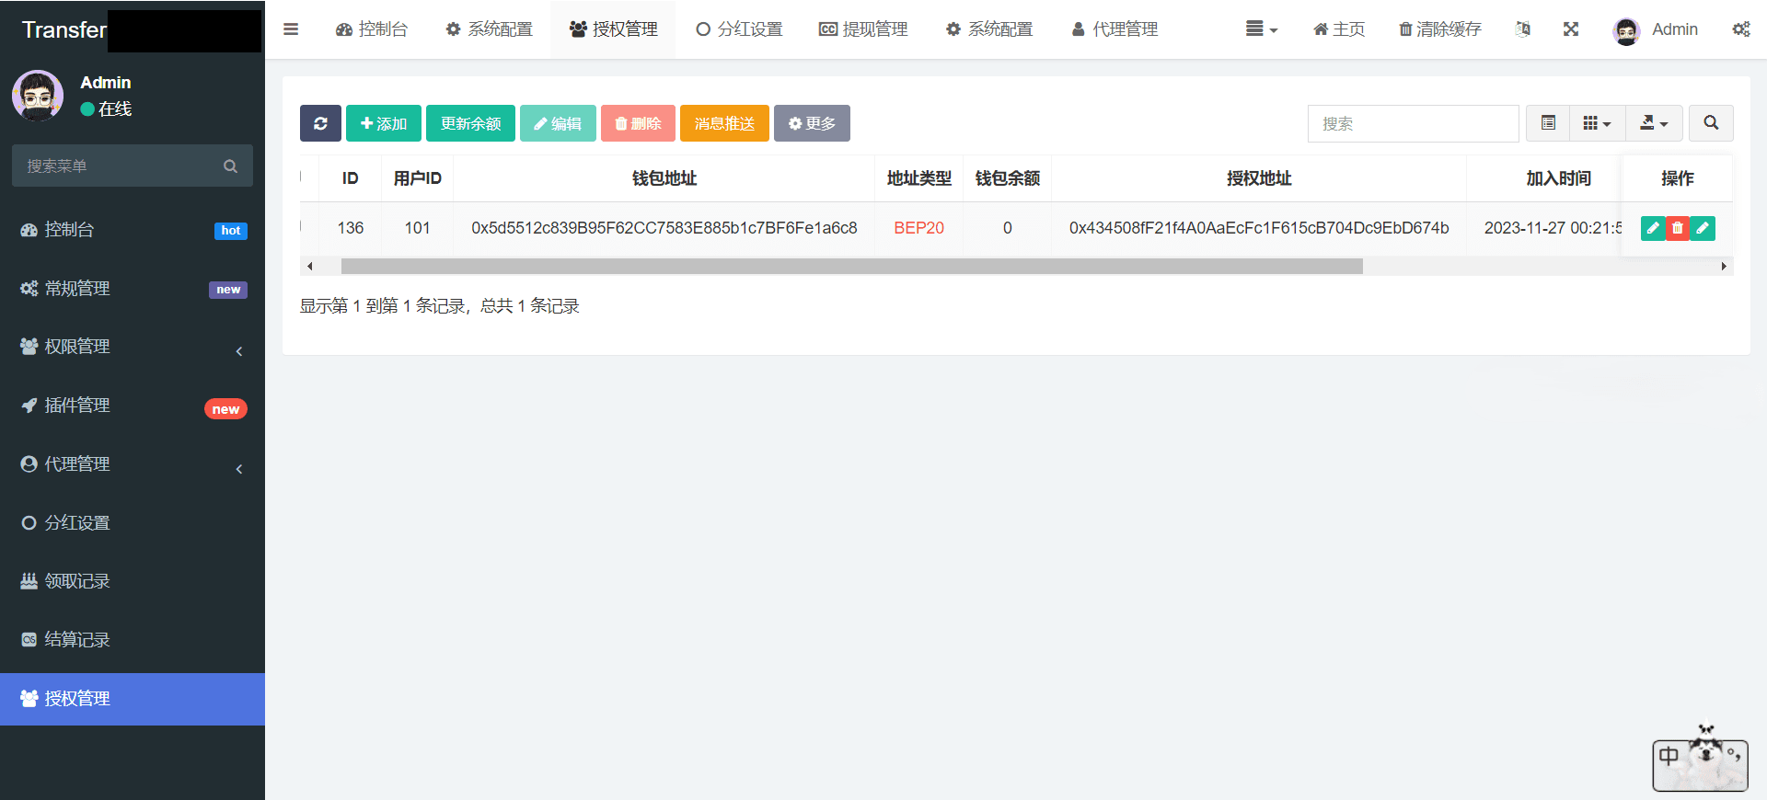Open the export data dropdown
The height and width of the screenshot is (800, 1767).
click(1654, 123)
